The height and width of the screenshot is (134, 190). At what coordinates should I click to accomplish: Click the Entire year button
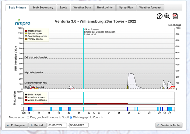[16, 125]
